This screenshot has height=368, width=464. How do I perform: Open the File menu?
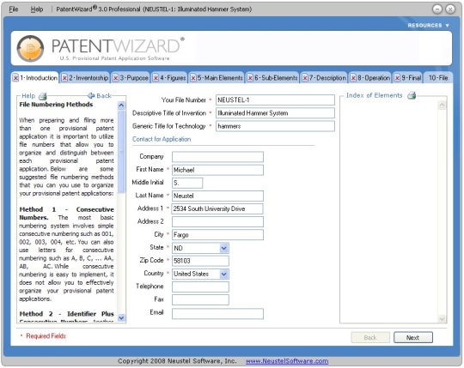pos(14,9)
